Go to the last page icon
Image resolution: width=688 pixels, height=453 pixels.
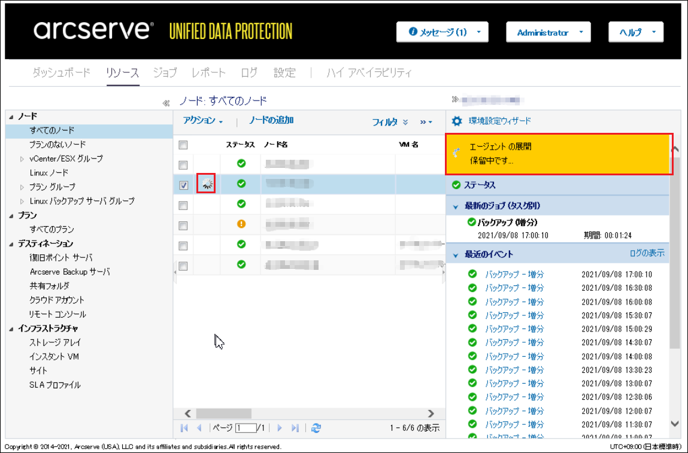coord(295,428)
